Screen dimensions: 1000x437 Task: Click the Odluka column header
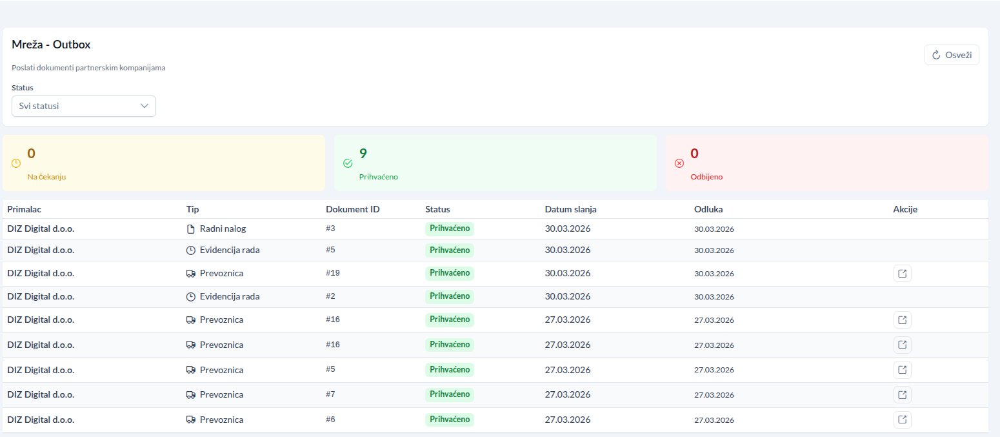[x=708, y=209]
